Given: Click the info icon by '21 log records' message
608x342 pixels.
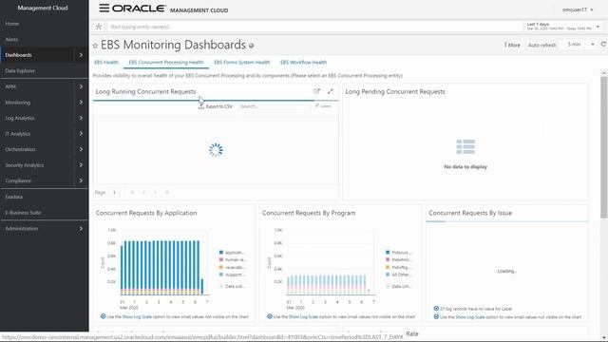Looking at the screenshot, I should pos(436,309).
